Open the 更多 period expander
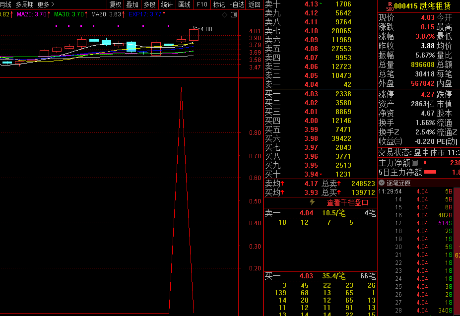 click(x=46, y=4)
